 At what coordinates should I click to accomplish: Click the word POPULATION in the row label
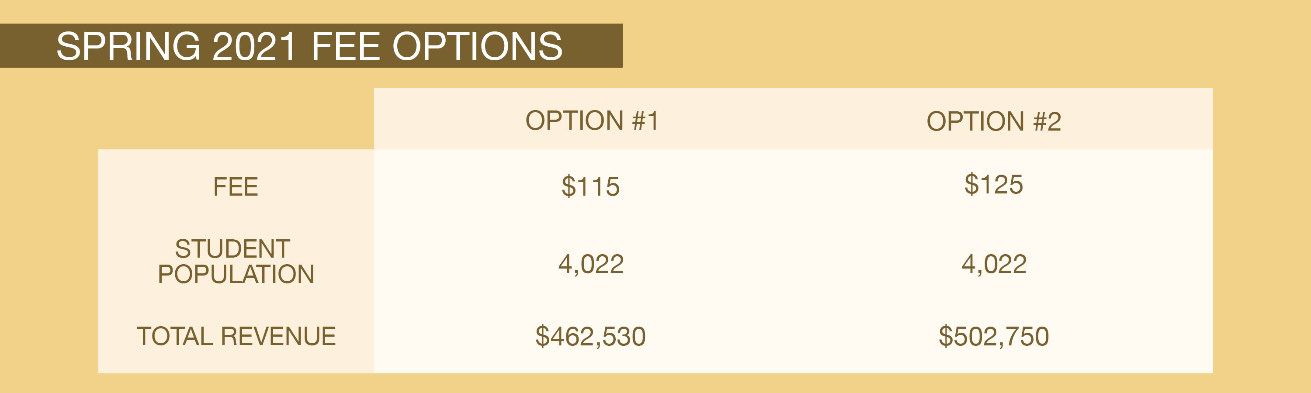pyautogui.click(x=236, y=275)
